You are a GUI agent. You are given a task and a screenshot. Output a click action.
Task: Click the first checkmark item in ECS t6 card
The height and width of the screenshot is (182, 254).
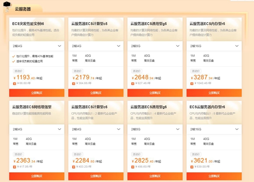tap(33, 56)
